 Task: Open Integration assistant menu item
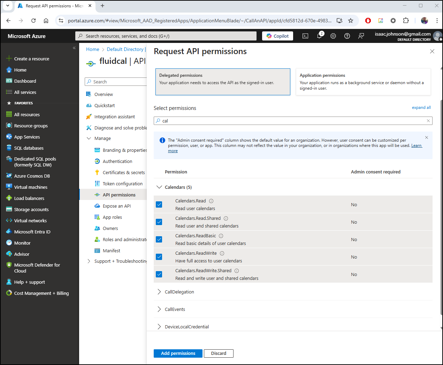pyautogui.click(x=114, y=117)
